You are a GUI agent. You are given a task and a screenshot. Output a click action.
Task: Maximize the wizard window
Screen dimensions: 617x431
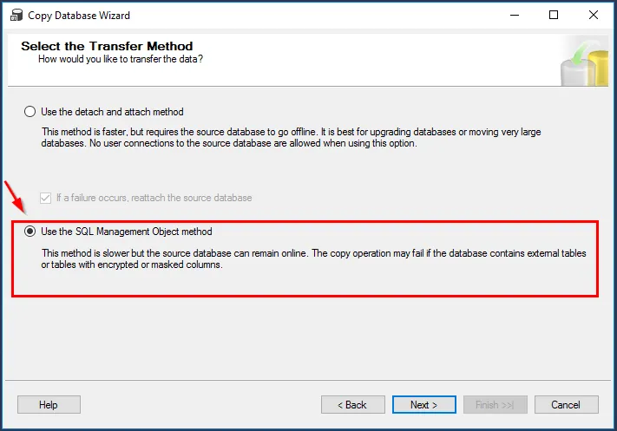click(x=554, y=15)
